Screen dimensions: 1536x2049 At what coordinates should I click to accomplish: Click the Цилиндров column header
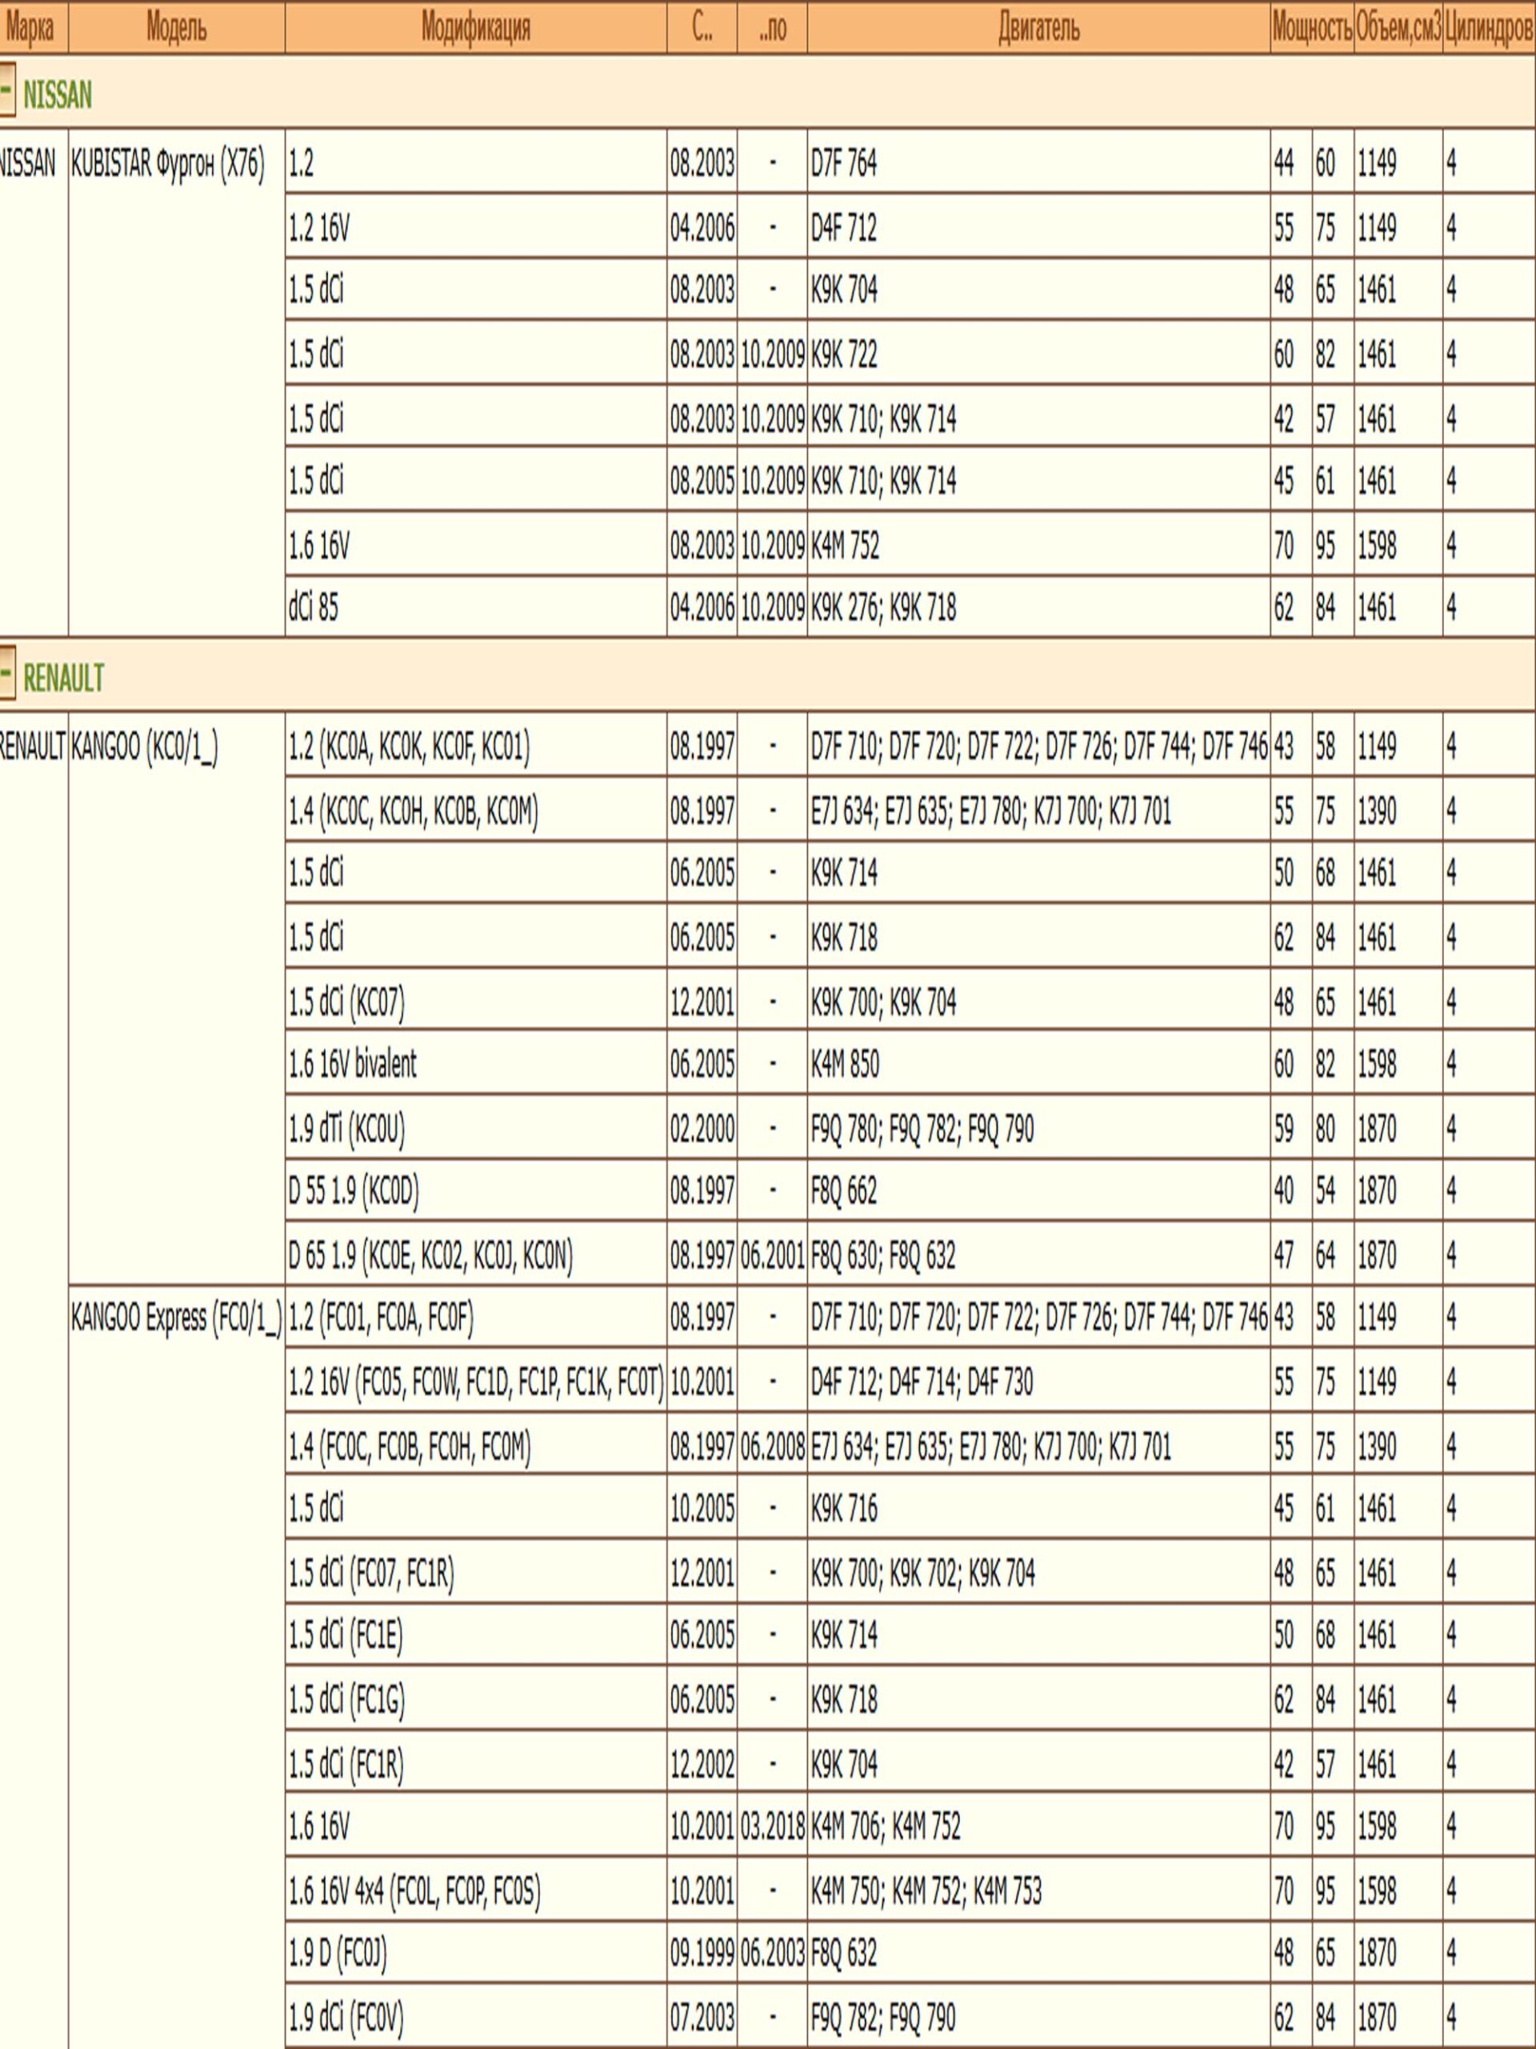coord(1488,28)
